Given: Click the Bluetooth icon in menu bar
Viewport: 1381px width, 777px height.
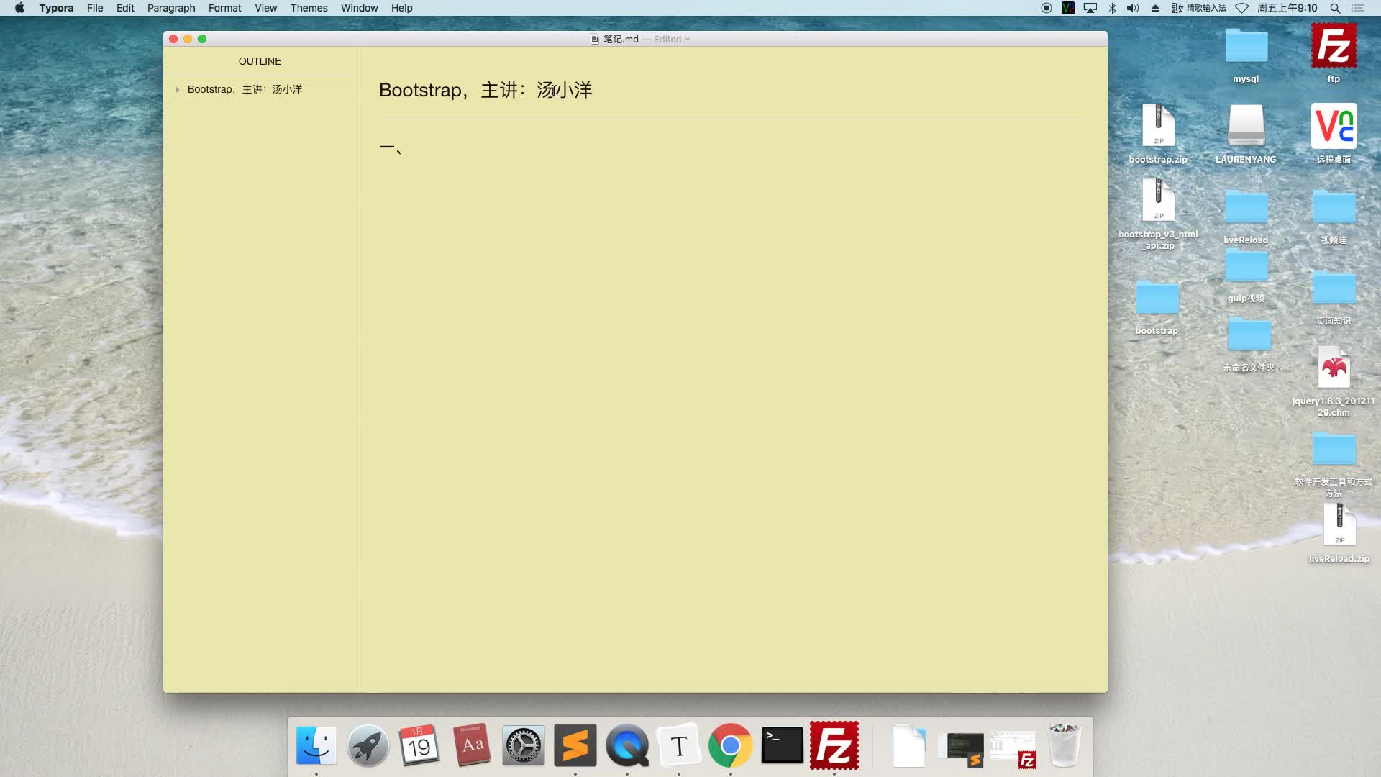Looking at the screenshot, I should [x=1112, y=8].
